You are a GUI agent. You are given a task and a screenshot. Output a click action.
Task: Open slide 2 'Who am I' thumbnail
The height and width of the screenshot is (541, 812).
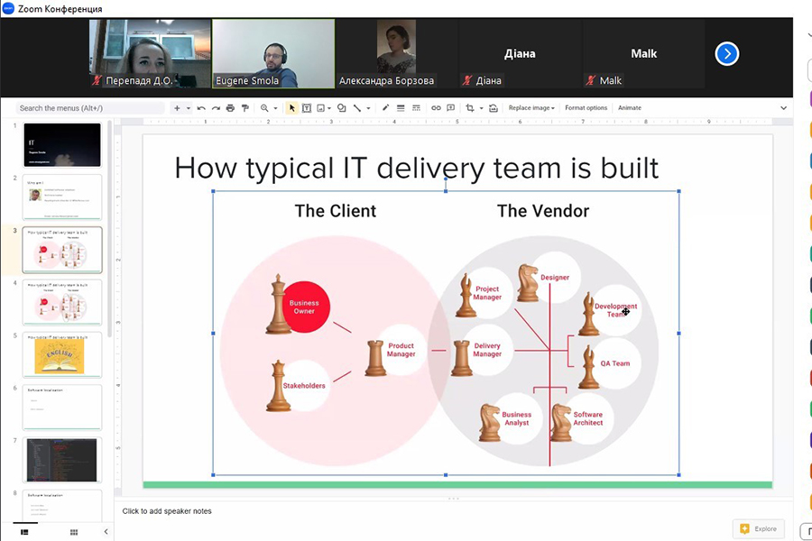(62, 197)
